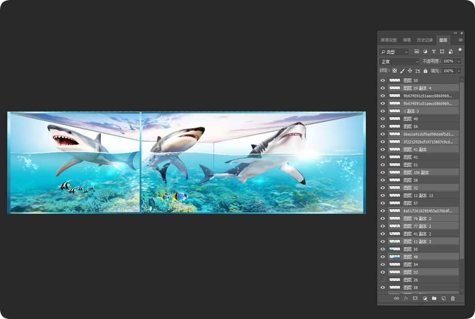The width and height of the screenshot is (475, 319).
Task: Select layer 图层 41
Action: 423,157
